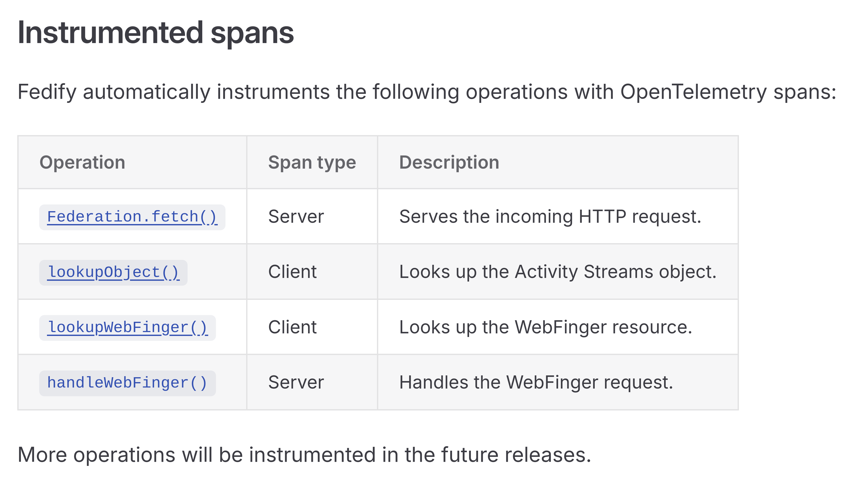Click Server in the handleWebFinger() row

point(296,383)
